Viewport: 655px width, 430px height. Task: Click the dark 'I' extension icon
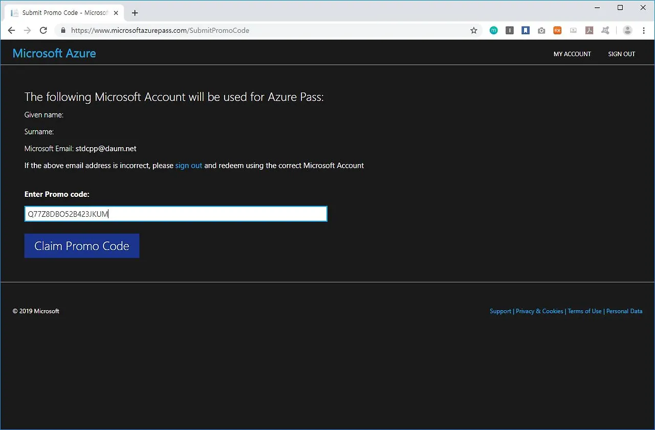(510, 30)
